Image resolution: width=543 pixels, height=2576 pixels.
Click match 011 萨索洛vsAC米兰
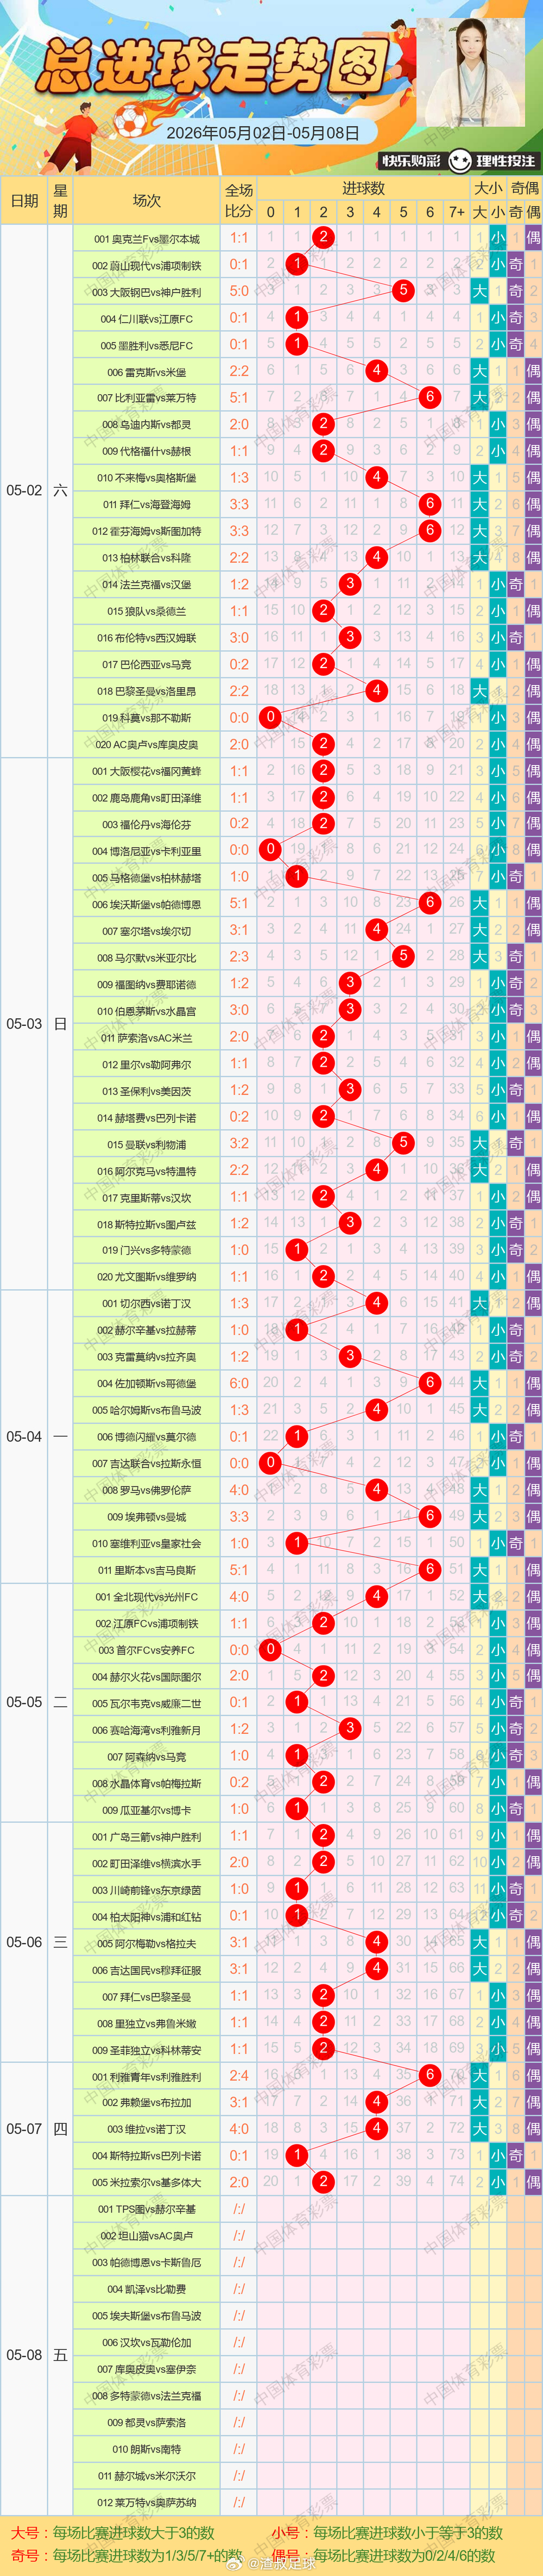pyautogui.click(x=147, y=1038)
